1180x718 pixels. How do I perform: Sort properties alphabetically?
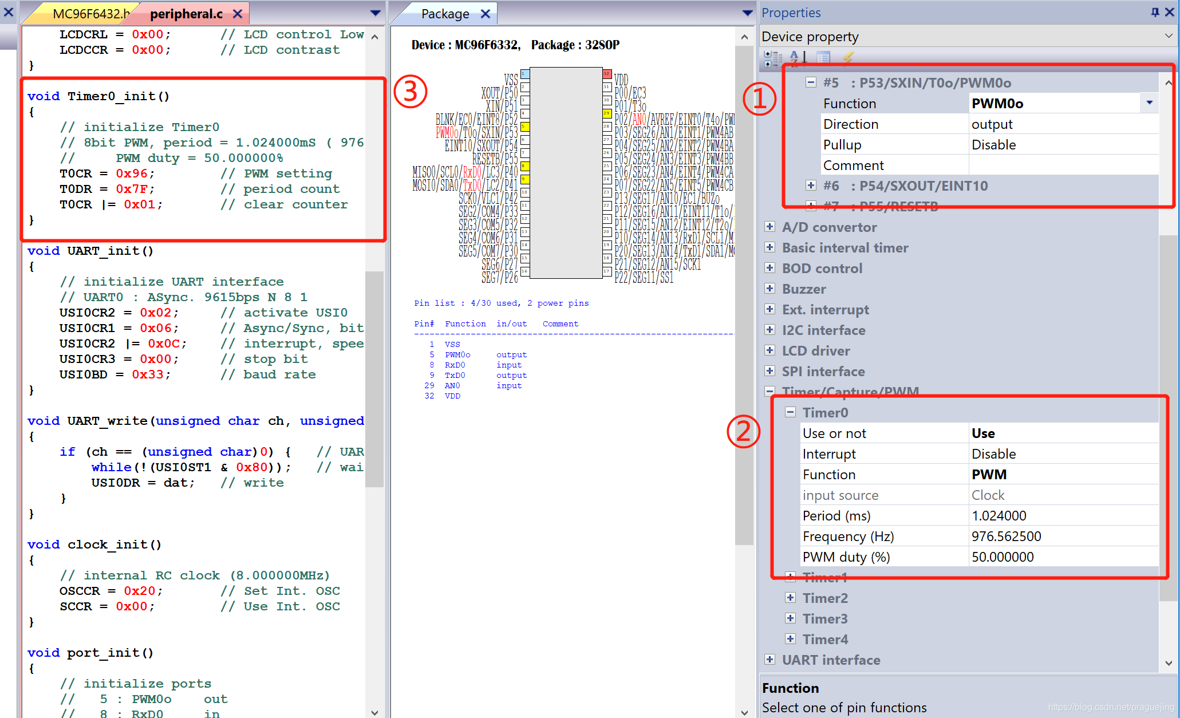(x=798, y=58)
